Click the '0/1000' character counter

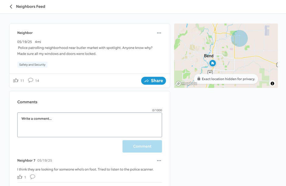157,110
